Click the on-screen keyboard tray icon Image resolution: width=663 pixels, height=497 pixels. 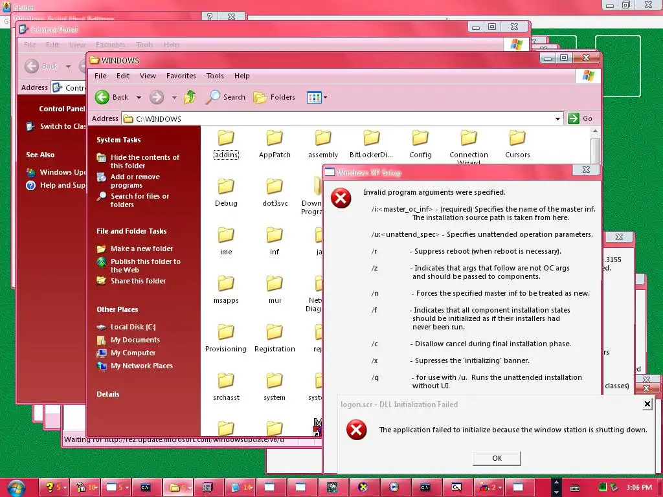[x=575, y=488]
